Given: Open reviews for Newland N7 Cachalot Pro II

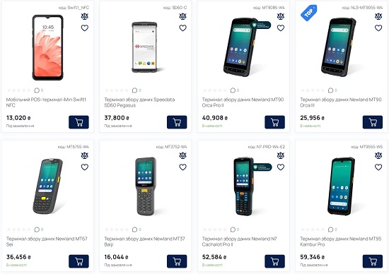Looking at the screenshot, I should 234,230.
